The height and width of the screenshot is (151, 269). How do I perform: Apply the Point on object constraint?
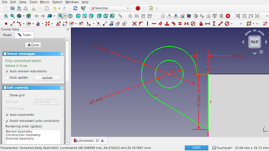pos(141,23)
